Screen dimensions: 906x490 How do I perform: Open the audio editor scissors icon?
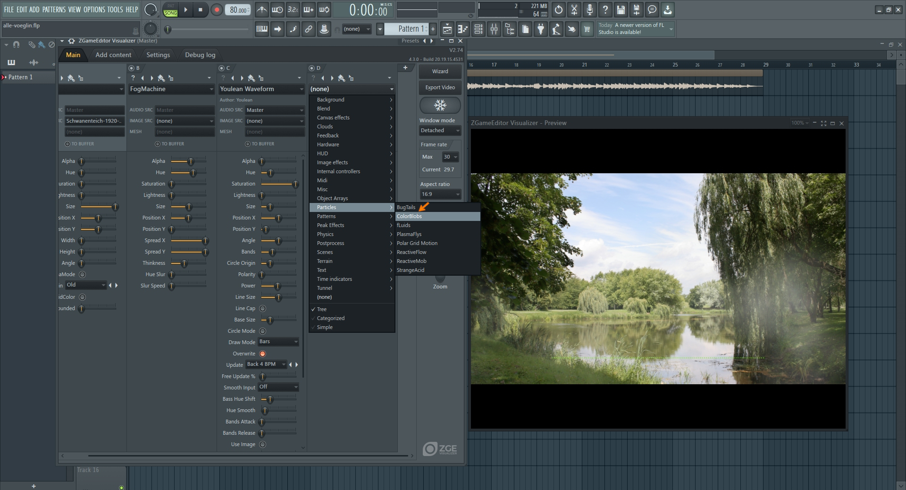coord(574,9)
